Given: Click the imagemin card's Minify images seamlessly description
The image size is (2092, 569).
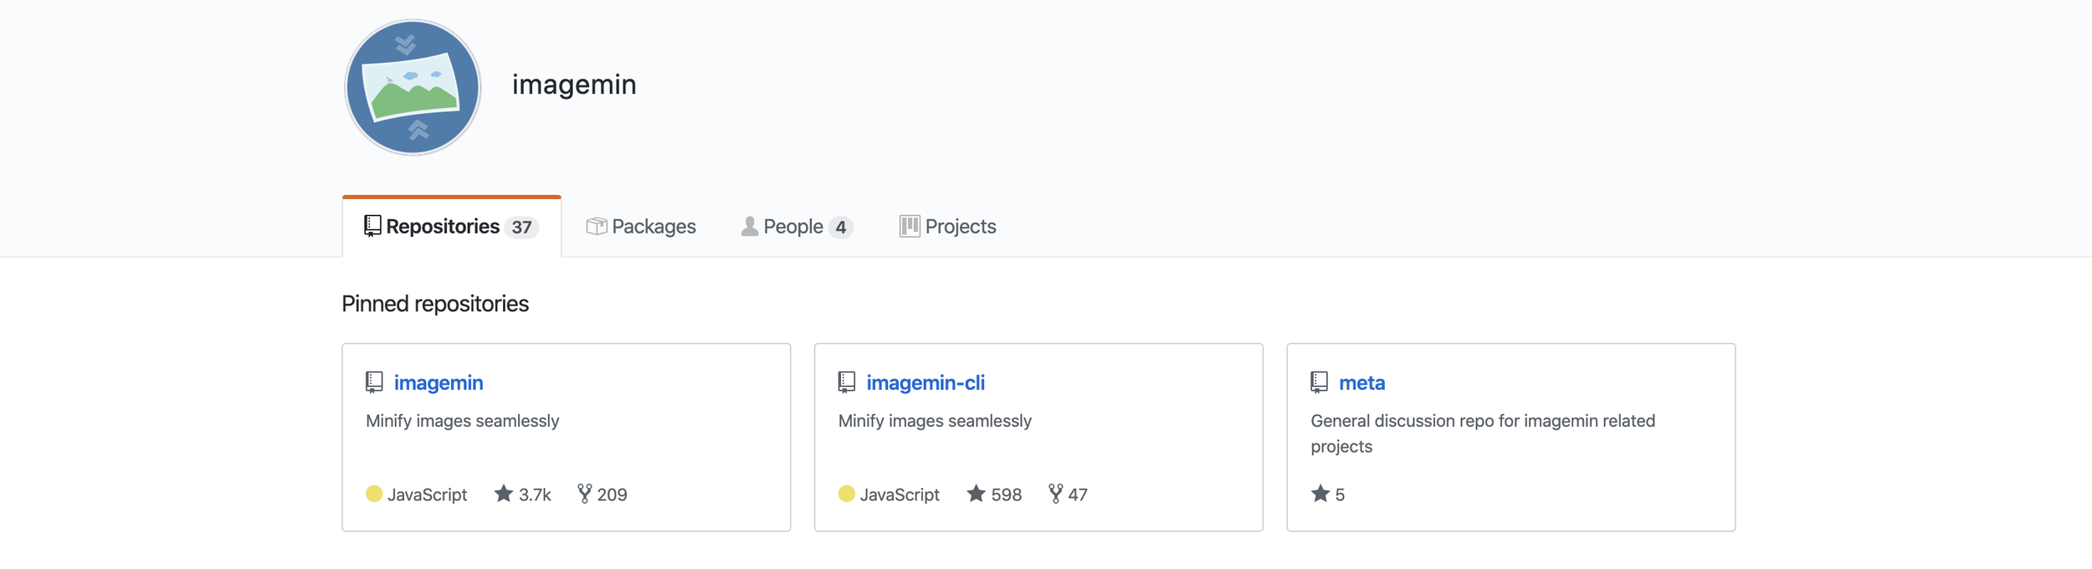Looking at the screenshot, I should [x=462, y=421].
